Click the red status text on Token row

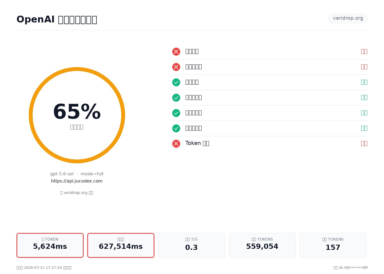pyautogui.click(x=364, y=143)
